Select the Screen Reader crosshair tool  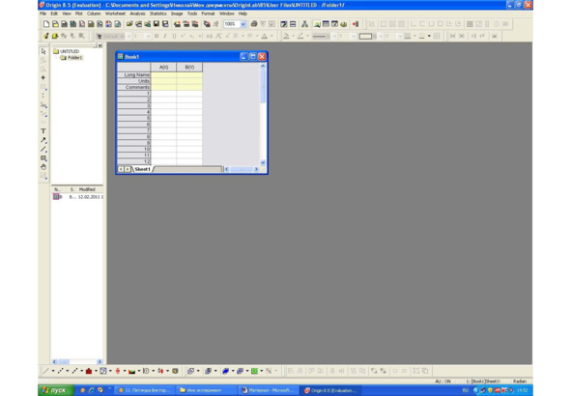[43, 77]
